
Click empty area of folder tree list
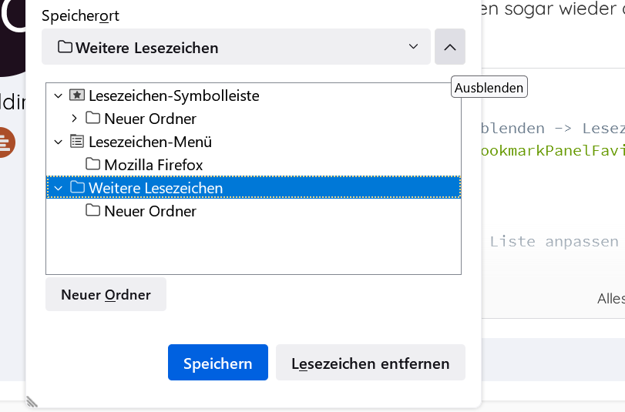point(254,246)
